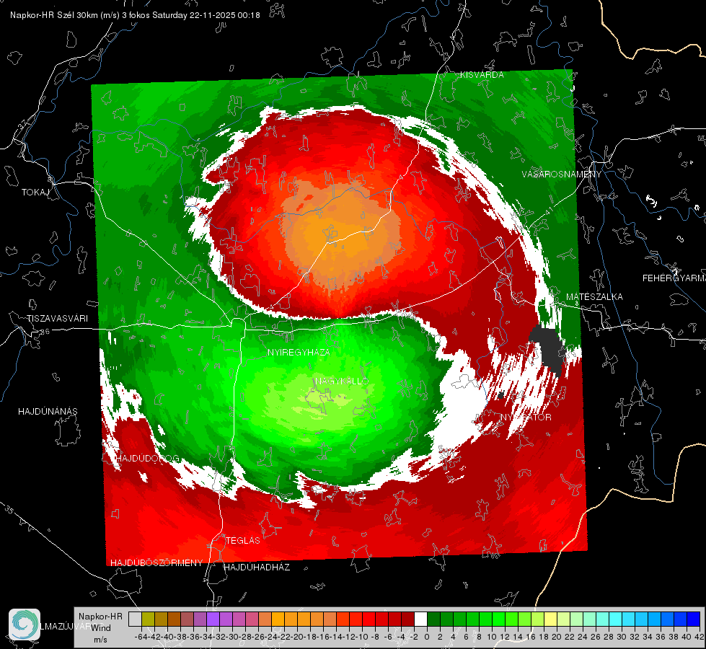Click the title text 'Napkor-HR Szél 30km'
The height and width of the screenshot is (649, 706).
click(56, 15)
